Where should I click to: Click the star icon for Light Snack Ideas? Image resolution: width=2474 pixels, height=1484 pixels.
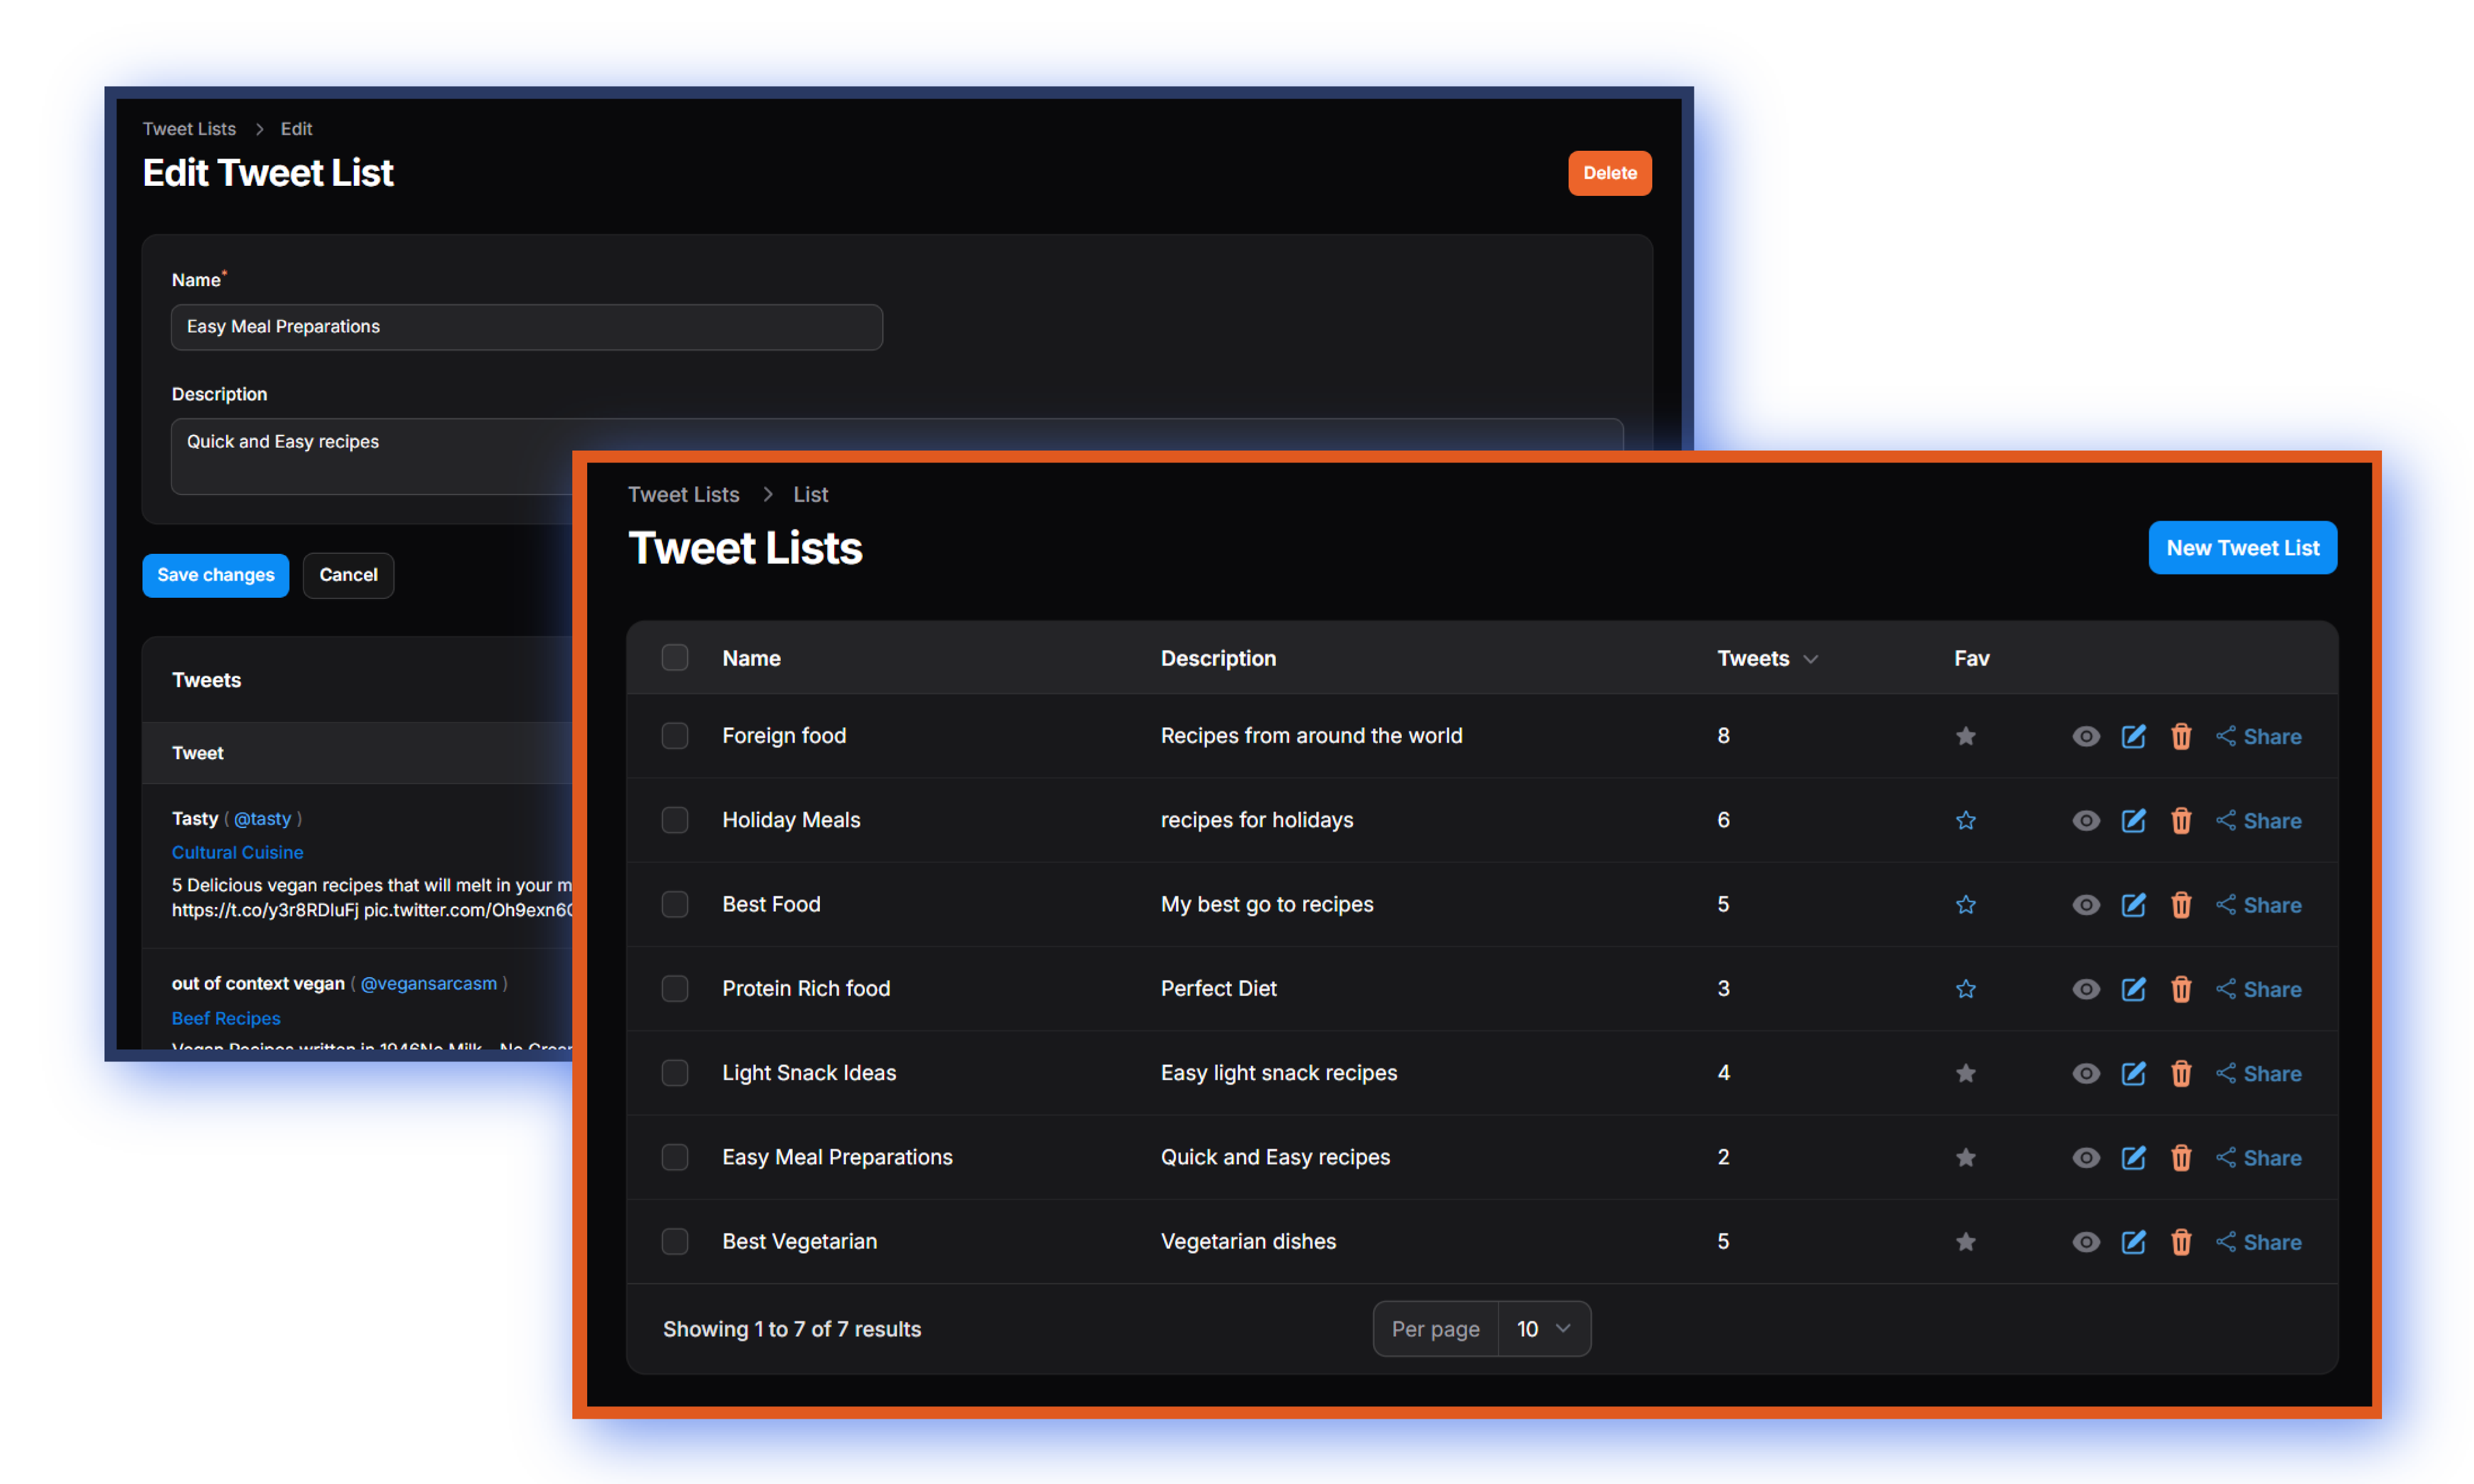pyautogui.click(x=1965, y=1073)
